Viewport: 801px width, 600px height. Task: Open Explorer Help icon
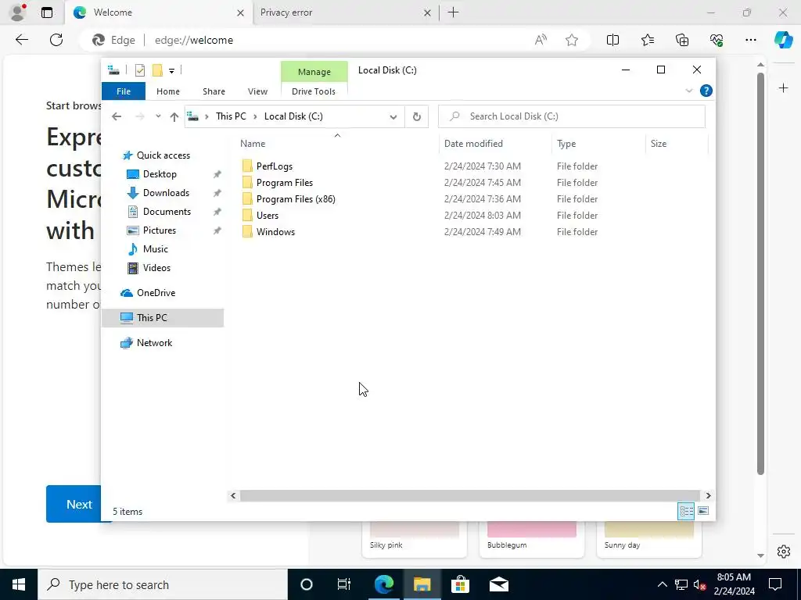coord(706,91)
